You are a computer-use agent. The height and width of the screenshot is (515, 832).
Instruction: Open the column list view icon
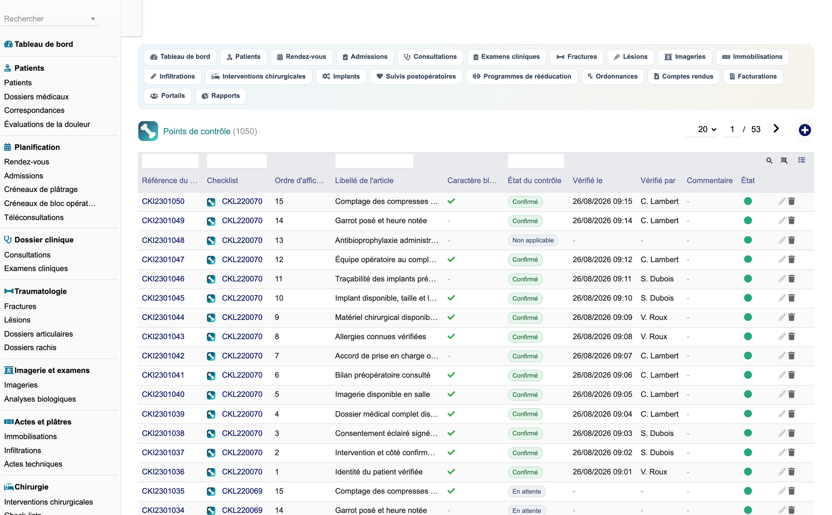pos(802,160)
